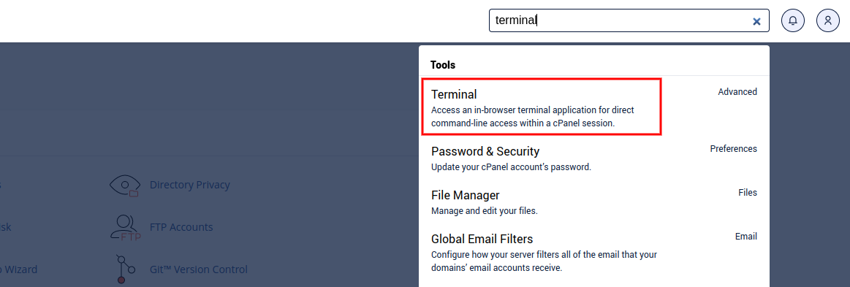Open the Git™ Version Control link
This screenshot has height=287, width=850.
pos(198,269)
